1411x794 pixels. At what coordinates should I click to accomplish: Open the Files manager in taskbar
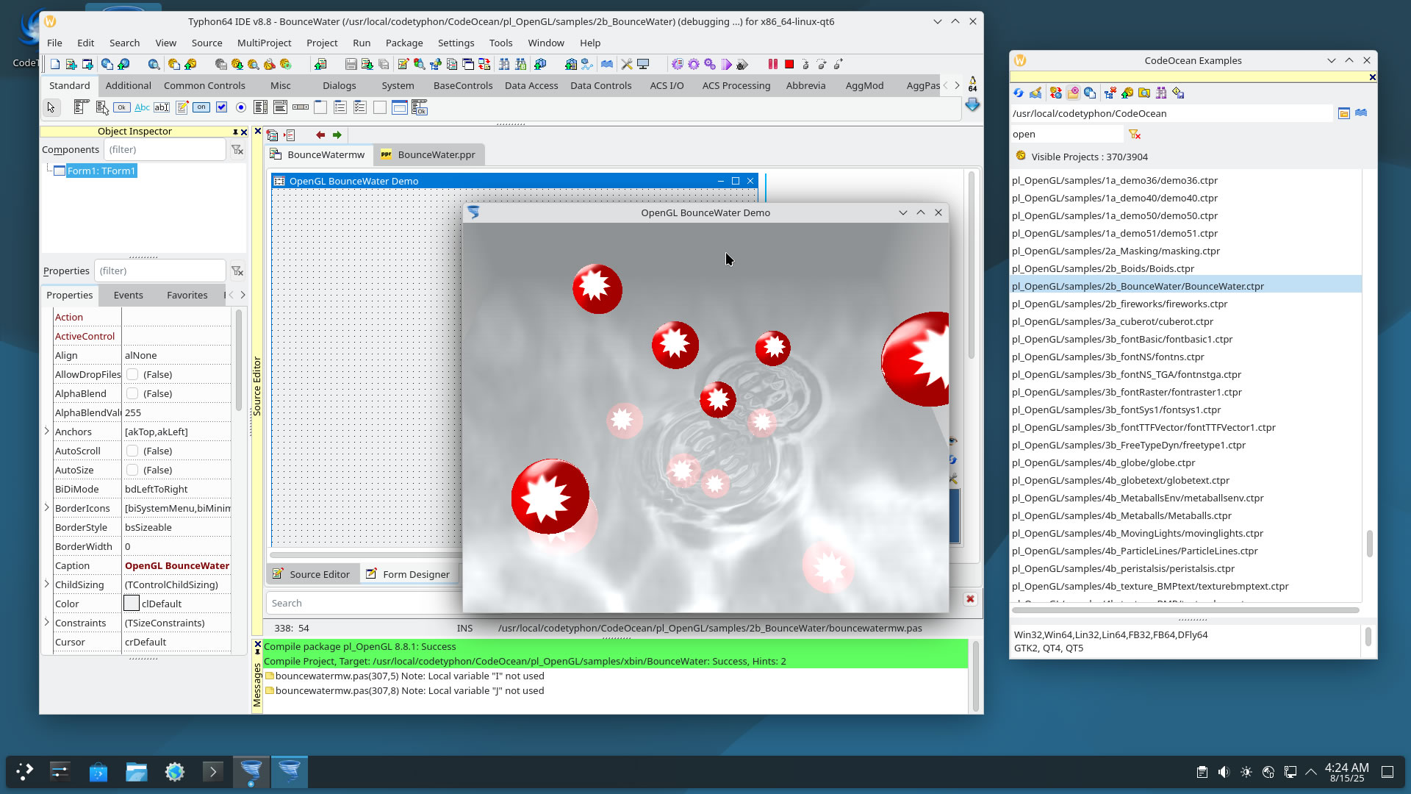136,772
